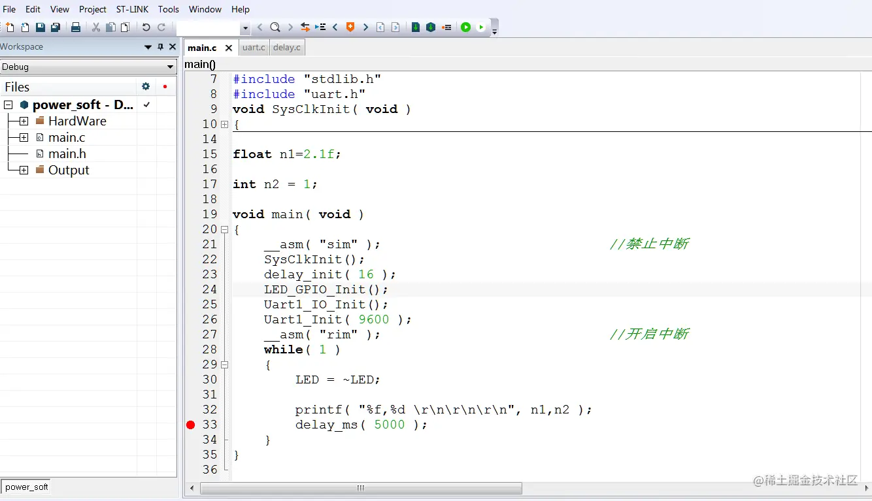This screenshot has height=501, width=872.
Task: Click the Go To line icon
Action: (x=320, y=27)
